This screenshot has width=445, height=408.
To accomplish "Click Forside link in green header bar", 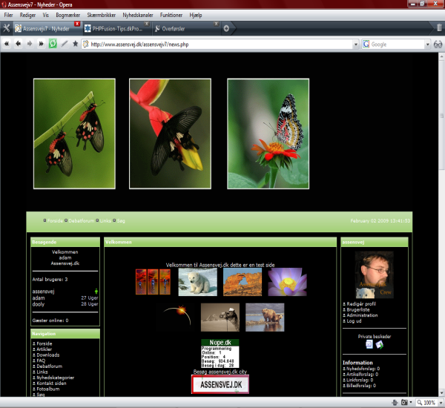I will [x=55, y=220].
